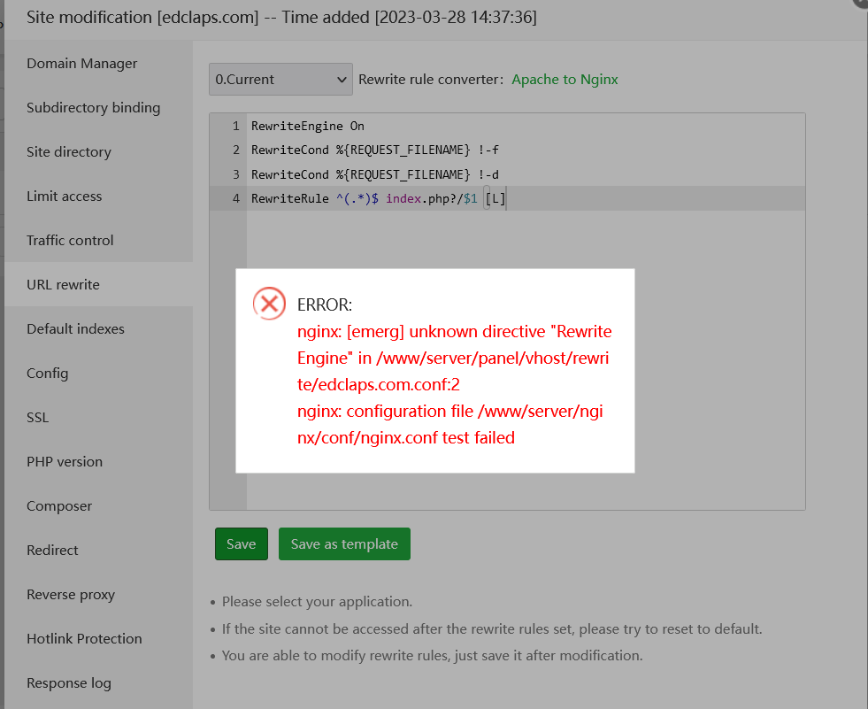Open Hotlink Protection settings
Image resolution: width=868 pixels, height=709 pixels.
coord(84,639)
